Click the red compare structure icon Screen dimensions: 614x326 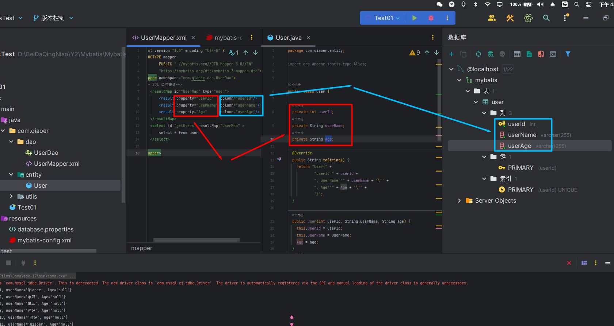(541, 54)
